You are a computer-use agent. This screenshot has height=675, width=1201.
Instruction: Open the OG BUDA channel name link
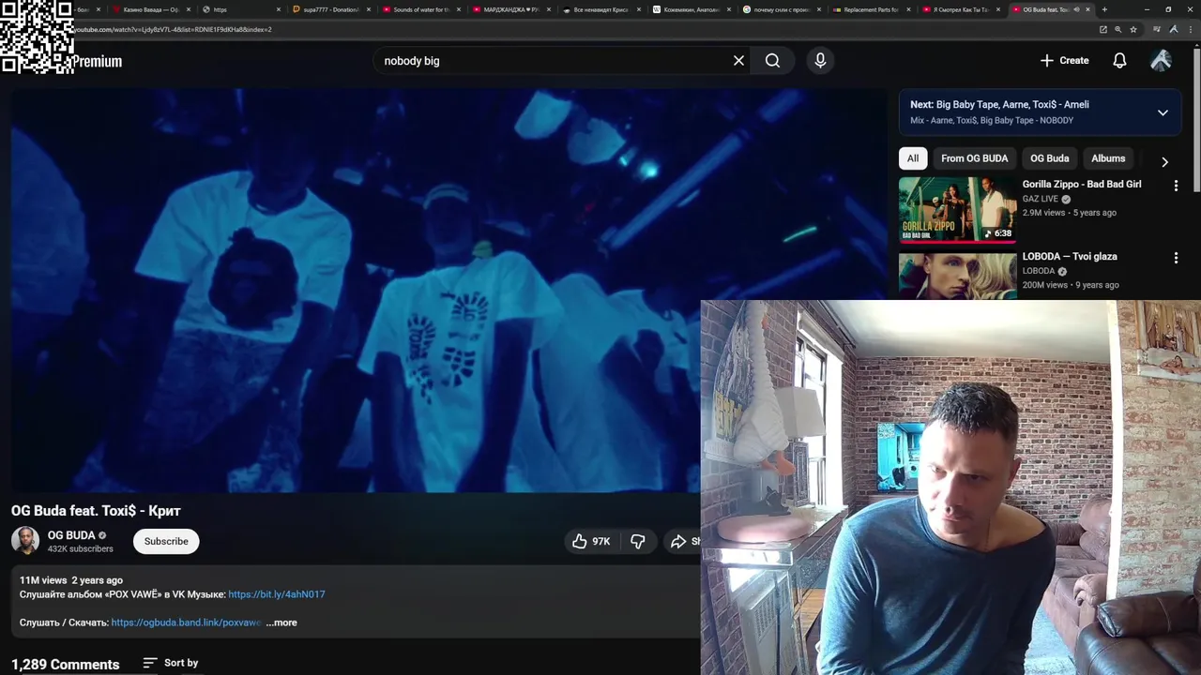(71, 535)
